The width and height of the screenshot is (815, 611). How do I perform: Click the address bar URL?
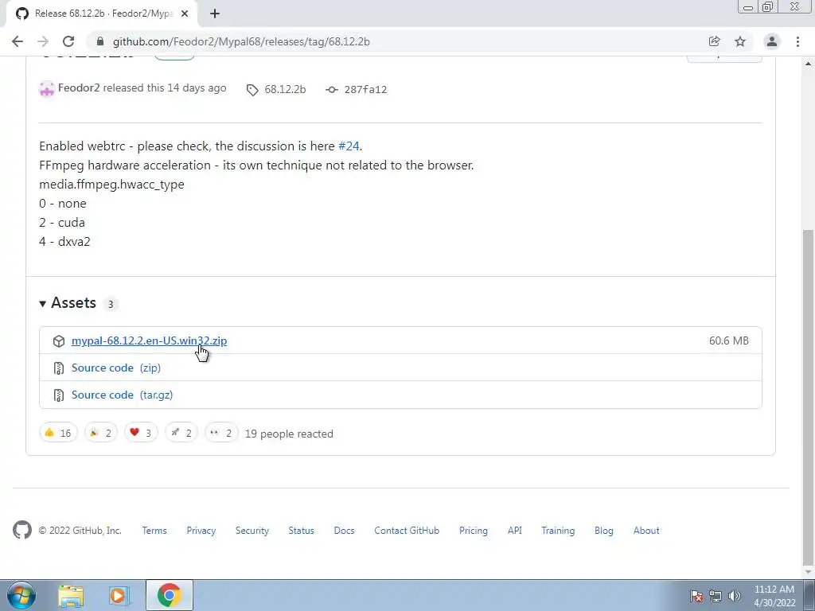(241, 41)
